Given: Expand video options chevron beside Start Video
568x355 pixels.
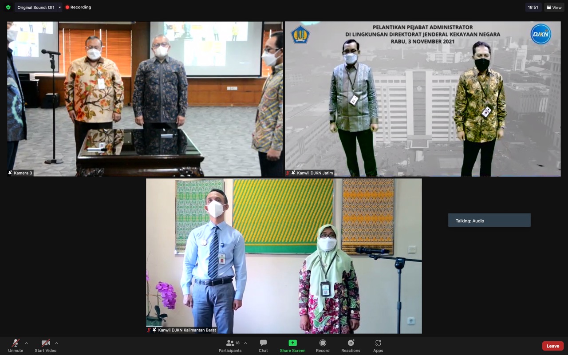Looking at the screenshot, I should 56,343.
